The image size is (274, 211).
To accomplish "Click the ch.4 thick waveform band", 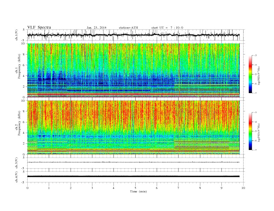I will 133,177.
